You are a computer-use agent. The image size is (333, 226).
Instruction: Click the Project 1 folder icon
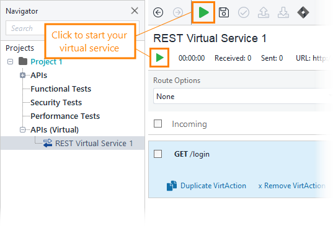pyautogui.click(x=23, y=61)
